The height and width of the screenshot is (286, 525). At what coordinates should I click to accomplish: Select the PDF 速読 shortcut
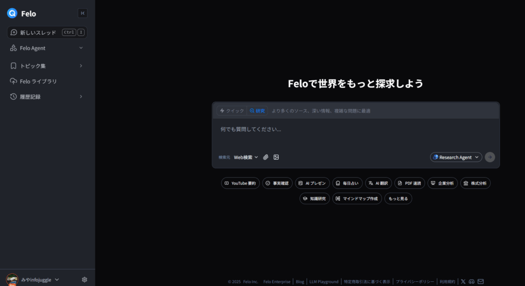coord(410,183)
